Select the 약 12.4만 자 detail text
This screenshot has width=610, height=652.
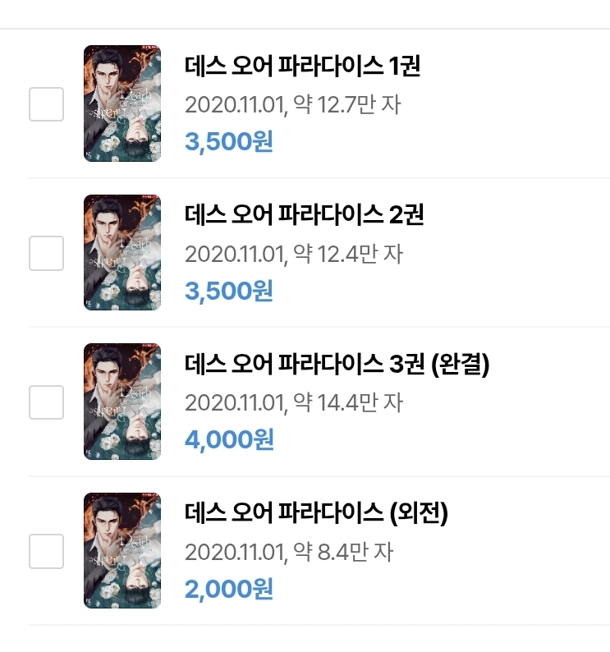pos(293,254)
